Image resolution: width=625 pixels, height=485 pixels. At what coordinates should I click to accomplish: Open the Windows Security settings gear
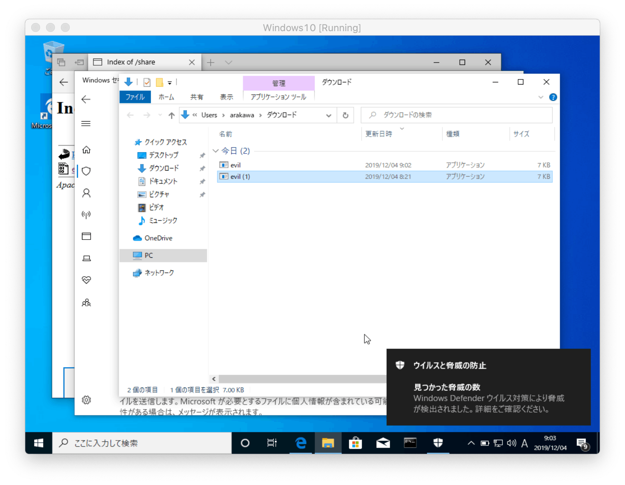[x=86, y=400]
